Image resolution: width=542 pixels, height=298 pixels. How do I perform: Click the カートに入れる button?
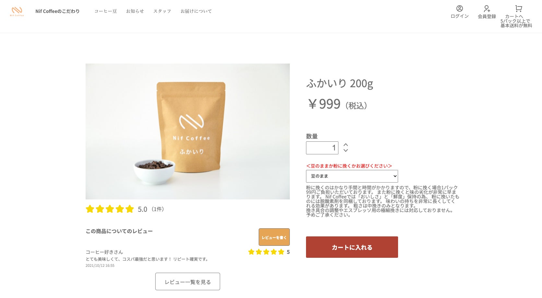tap(352, 247)
